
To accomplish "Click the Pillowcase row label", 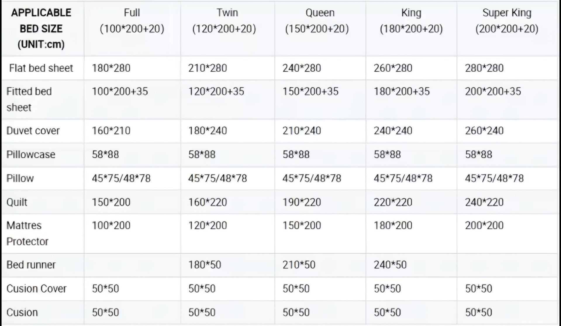I will [x=31, y=155].
